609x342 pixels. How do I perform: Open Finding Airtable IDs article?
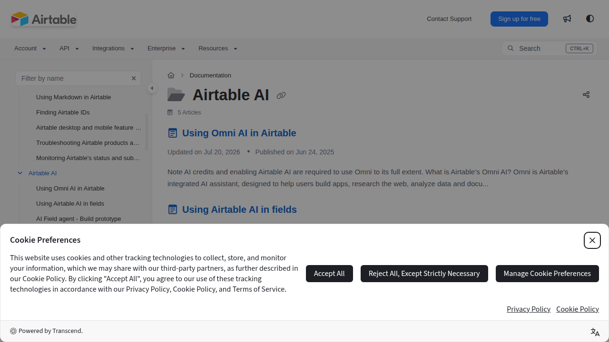63,112
